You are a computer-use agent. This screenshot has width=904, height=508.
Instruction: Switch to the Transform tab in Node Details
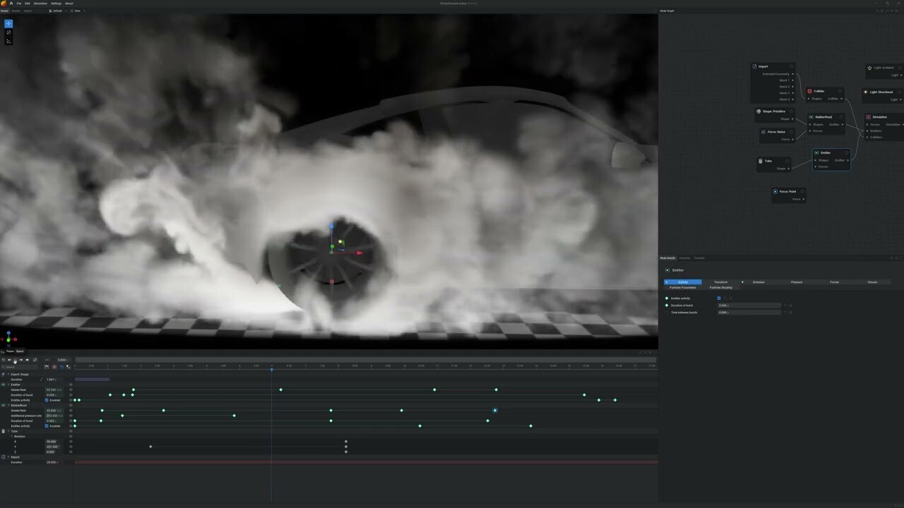coord(720,282)
